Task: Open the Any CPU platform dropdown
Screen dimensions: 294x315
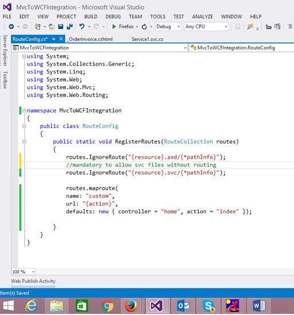Action: click(x=206, y=26)
